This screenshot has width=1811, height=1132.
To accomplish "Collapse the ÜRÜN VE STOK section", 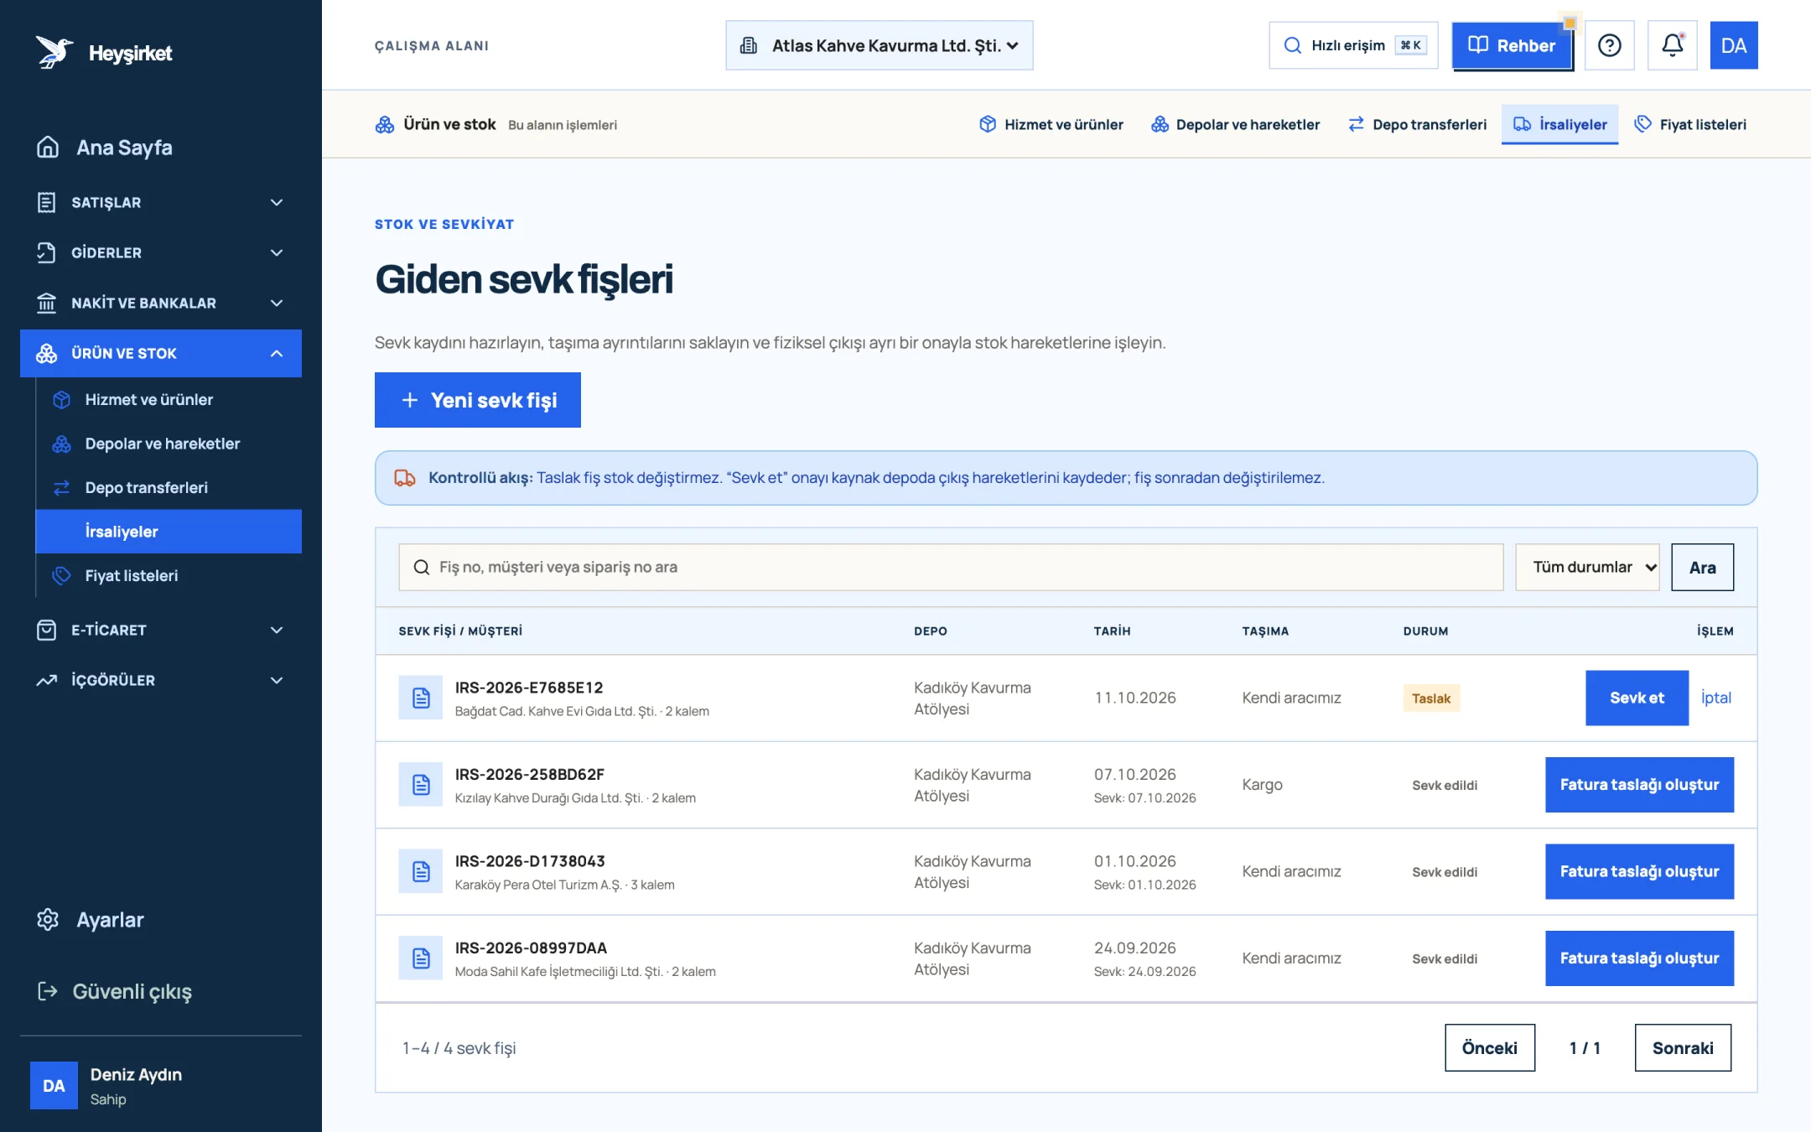I will 161,353.
